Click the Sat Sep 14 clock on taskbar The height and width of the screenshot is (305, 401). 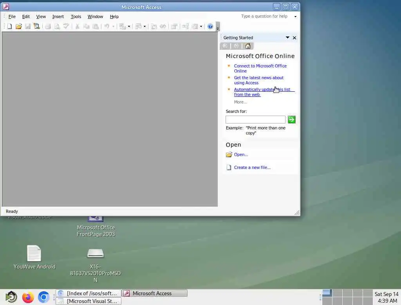pos(387,297)
